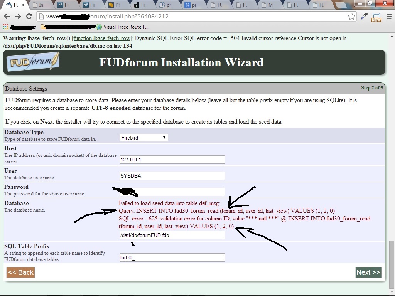Open the Apps grid in bookmarks bar
This screenshot has height=296, width=395.
coord(5,27)
